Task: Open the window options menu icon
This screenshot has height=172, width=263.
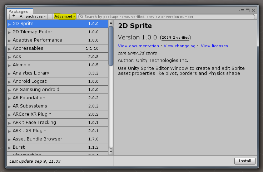Action: [241, 10]
